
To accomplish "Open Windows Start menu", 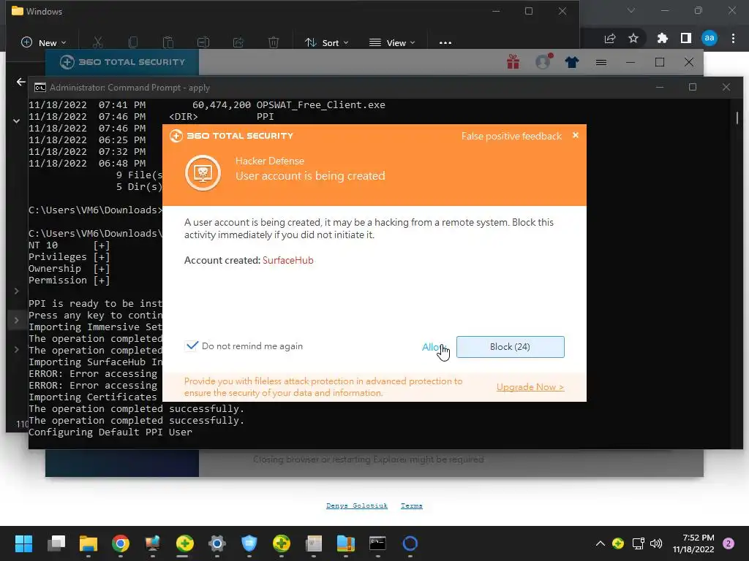I will point(24,543).
